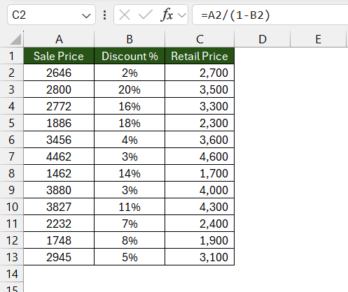This screenshot has height=292, width=348.
Task: Select the 3,500 retail price cell
Action: point(200,89)
